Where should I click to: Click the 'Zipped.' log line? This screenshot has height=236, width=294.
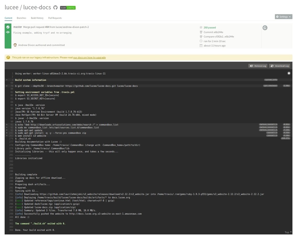click(19, 181)
